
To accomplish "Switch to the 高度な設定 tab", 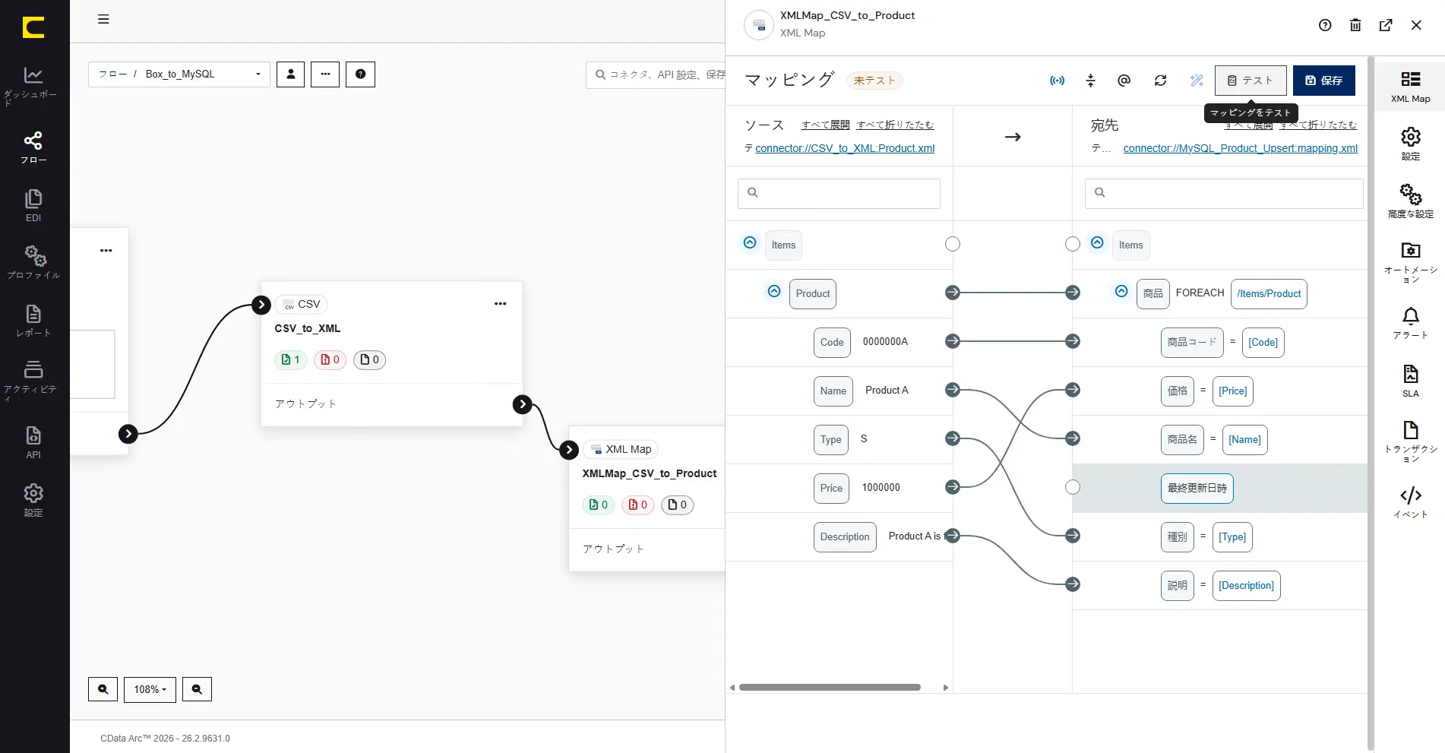I will coord(1410,201).
